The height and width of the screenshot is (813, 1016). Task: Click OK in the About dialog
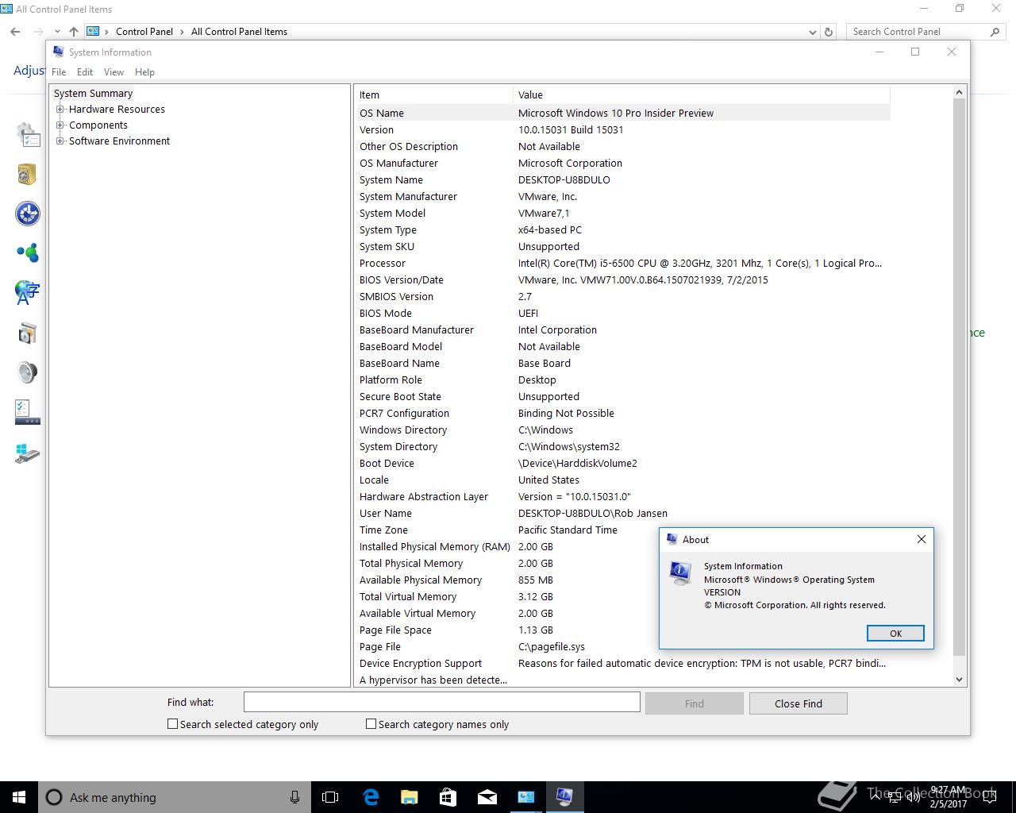point(895,633)
